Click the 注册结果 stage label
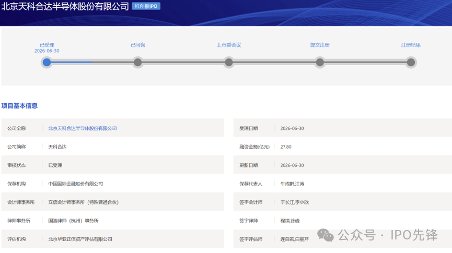This screenshot has height=253, width=452. point(411,45)
